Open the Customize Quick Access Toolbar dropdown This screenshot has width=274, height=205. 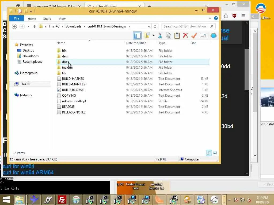(31, 11)
